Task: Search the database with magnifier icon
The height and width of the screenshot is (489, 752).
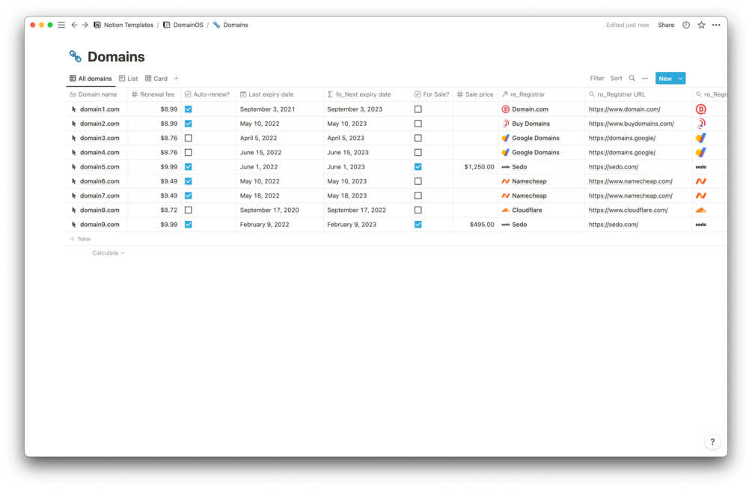Action: (632, 78)
